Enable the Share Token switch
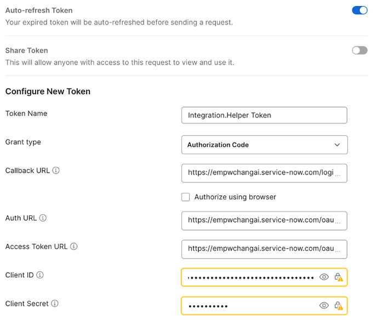Viewport: 377px width, 321px height. tap(359, 50)
